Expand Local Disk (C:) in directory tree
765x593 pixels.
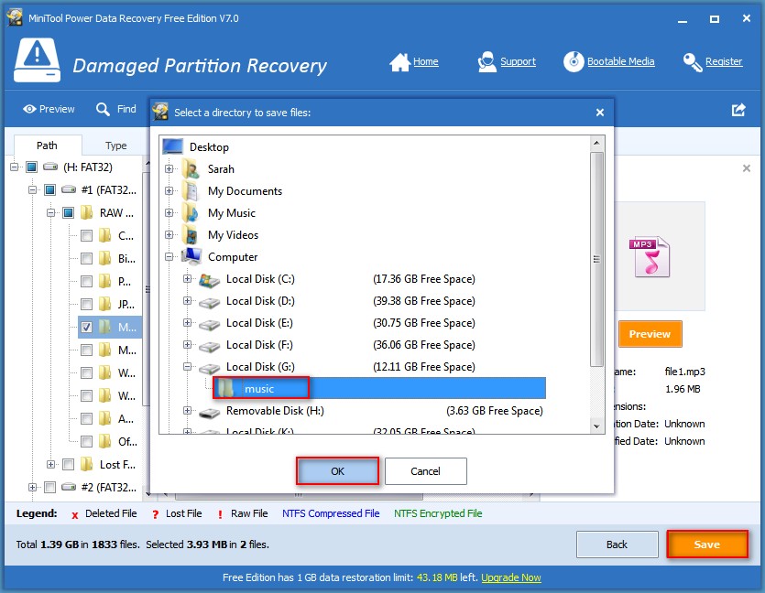click(x=188, y=279)
